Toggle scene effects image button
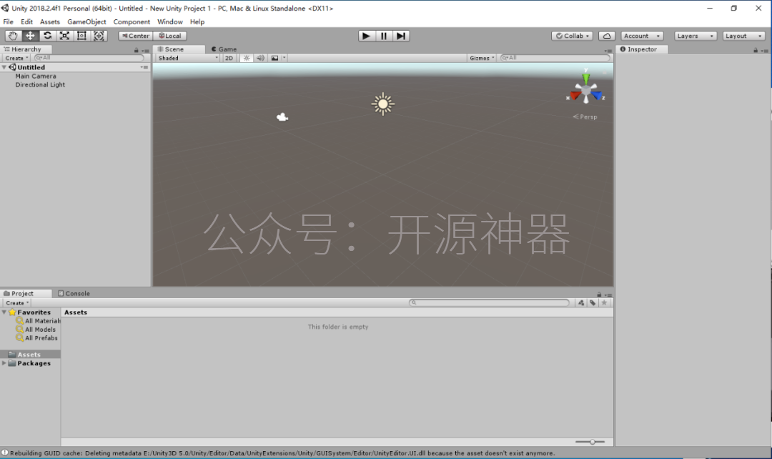Image resolution: width=772 pixels, height=459 pixels. coord(274,58)
